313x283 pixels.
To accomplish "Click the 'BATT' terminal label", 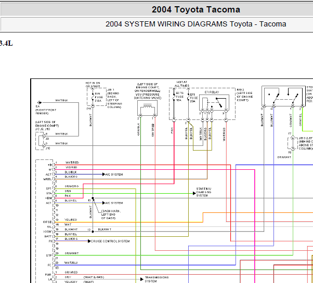I will [48, 236].
